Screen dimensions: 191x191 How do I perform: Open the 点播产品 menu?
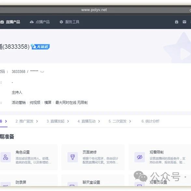[x=43, y=22]
